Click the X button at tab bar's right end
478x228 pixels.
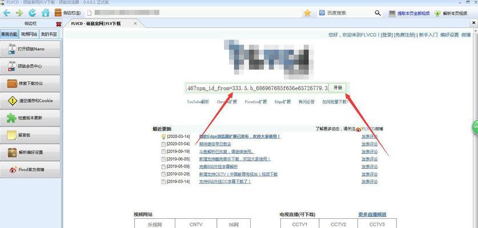click(474, 23)
